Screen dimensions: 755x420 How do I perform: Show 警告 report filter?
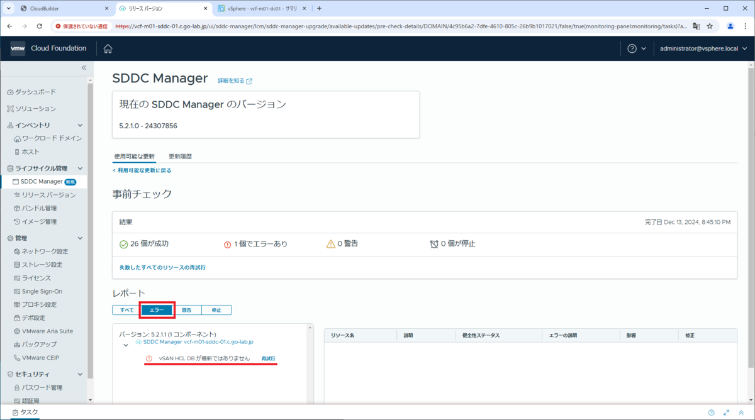click(186, 310)
